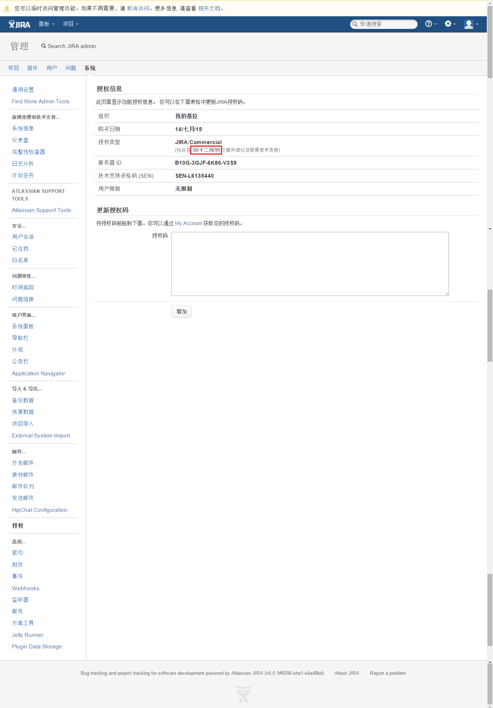The width and height of the screenshot is (493, 708).
Task: Click the 授权码 license text area
Action: 310,264
